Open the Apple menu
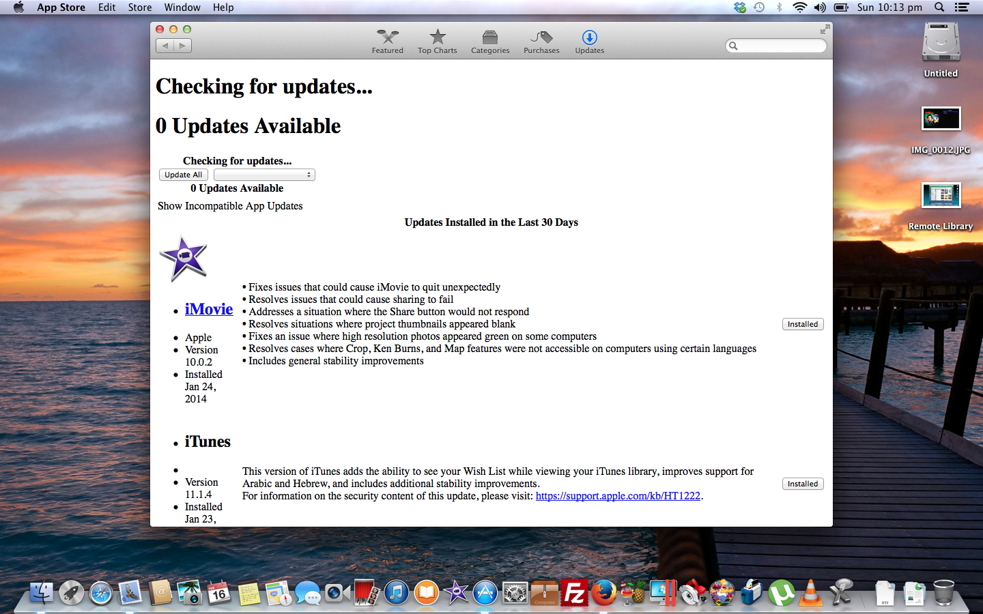The height and width of the screenshot is (614, 983). 18,8
